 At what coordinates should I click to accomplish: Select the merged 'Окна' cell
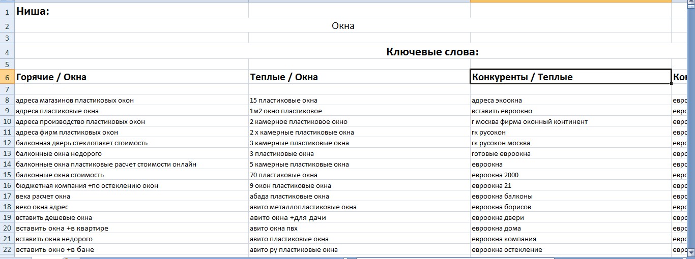pyautogui.click(x=343, y=25)
